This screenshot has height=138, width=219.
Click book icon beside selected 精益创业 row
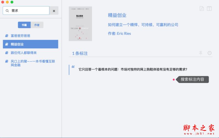tap(7, 44)
